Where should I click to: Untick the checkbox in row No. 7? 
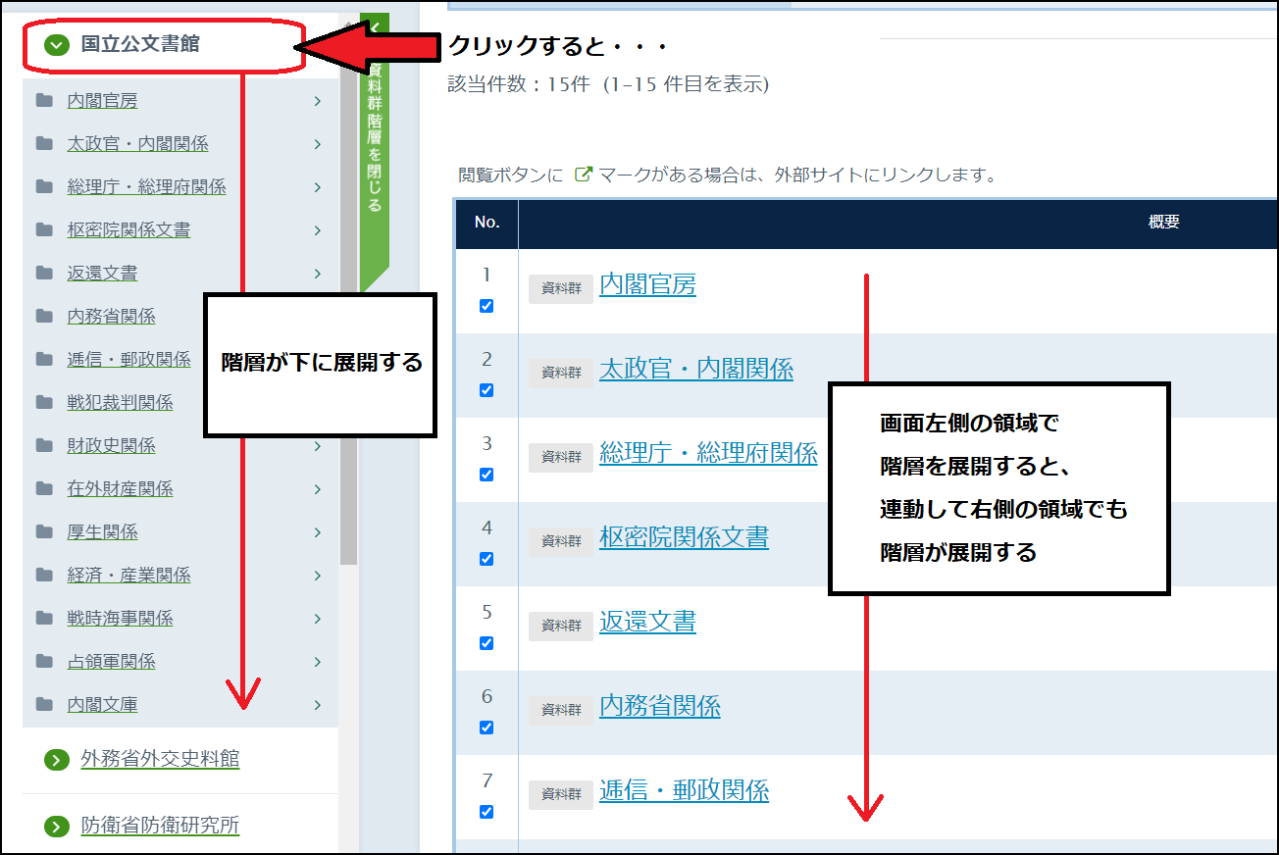(x=486, y=812)
